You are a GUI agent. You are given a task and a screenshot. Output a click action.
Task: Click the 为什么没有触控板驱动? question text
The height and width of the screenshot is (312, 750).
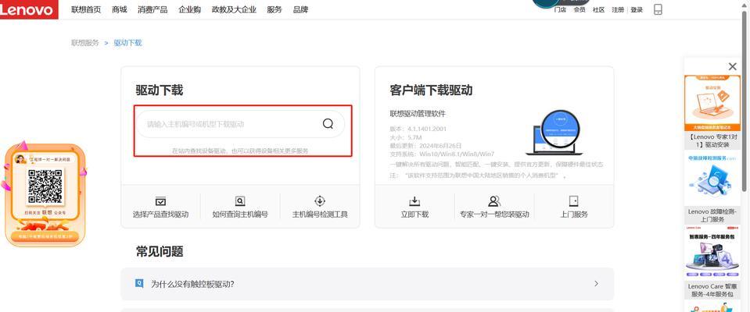point(192,284)
